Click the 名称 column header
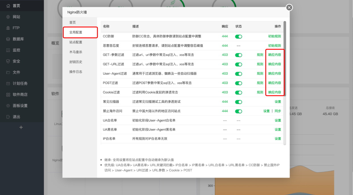Screen dimensions: 353x195 click(x=106, y=26)
